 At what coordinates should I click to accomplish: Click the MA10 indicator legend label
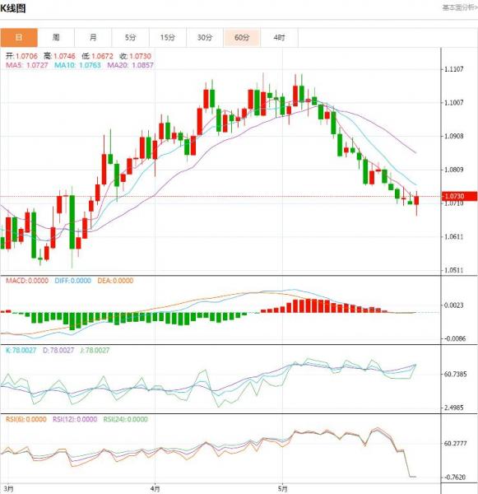pos(77,65)
